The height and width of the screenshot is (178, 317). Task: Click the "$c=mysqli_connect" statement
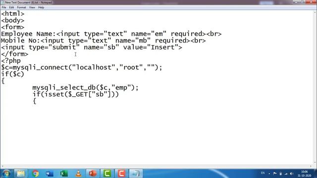coord(81,67)
